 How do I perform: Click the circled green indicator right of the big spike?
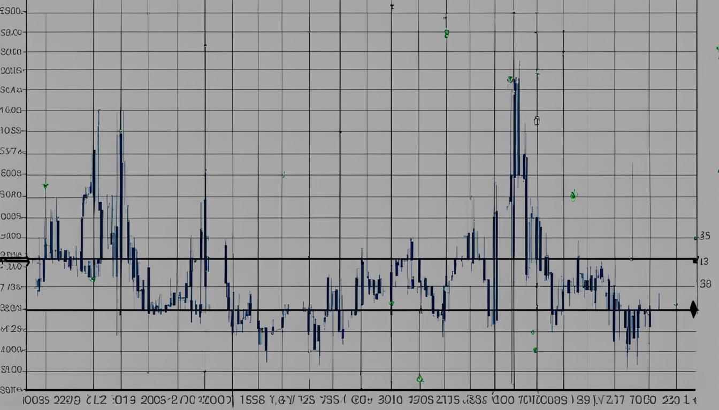(573, 195)
